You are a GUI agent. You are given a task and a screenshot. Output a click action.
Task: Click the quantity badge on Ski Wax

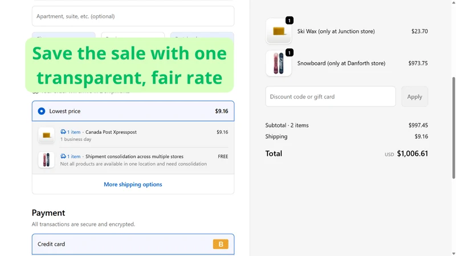pos(290,20)
